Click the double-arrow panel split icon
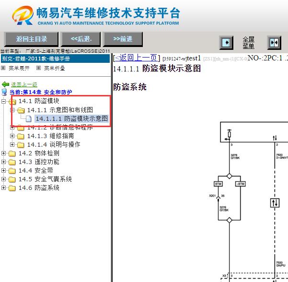Screen dimensions: 288x282 tap(274, 43)
